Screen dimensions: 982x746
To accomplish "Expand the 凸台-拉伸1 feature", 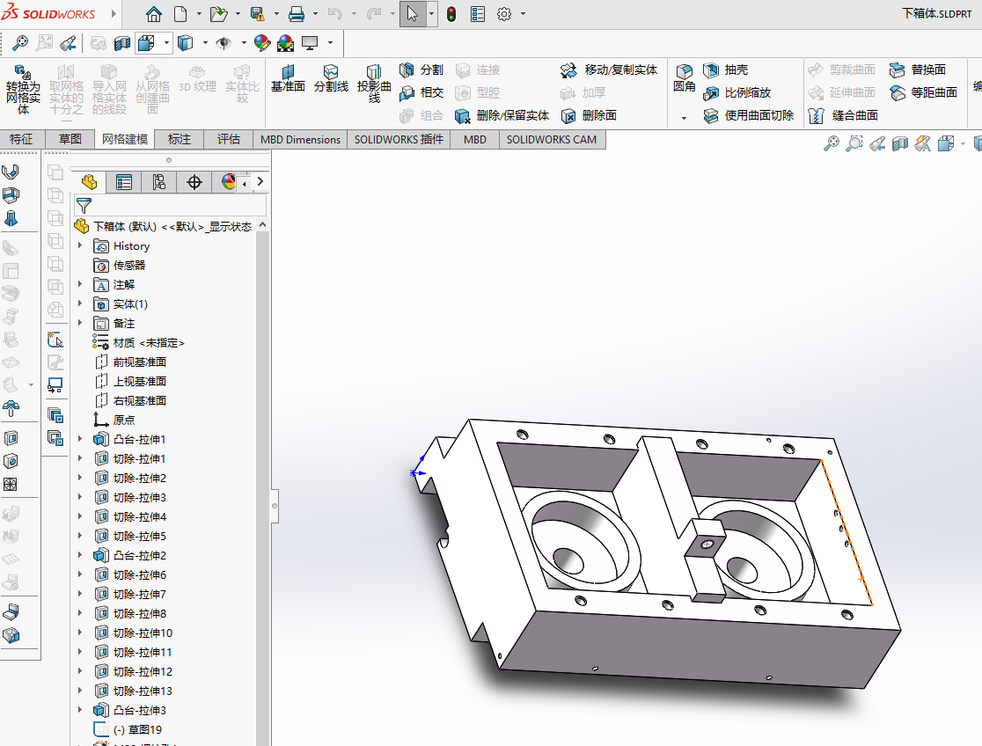I will (x=80, y=439).
